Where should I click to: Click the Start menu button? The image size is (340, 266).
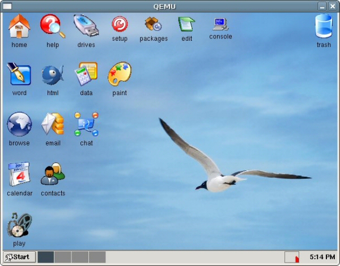click(19, 257)
